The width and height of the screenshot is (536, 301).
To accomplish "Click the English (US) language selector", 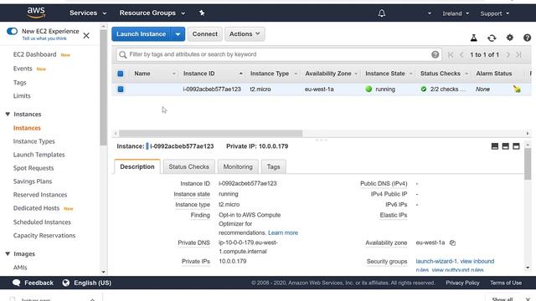I will click(x=92, y=283).
